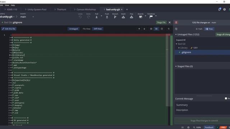Image resolution: width=230 pixels, height=129 pixels.
Task: Click the diff editor vertical scrollbar
Action: coord(167,70)
